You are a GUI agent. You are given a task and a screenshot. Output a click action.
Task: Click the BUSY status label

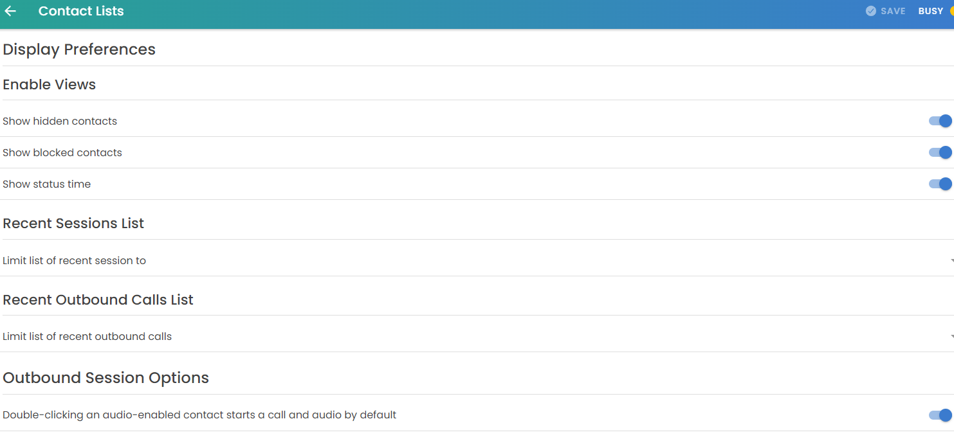pyautogui.click(x=930, y=11)
